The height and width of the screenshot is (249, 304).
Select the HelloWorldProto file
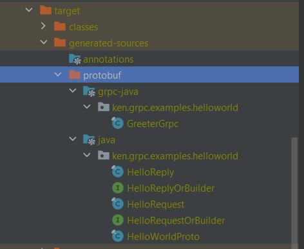click(x=163, y=237)
